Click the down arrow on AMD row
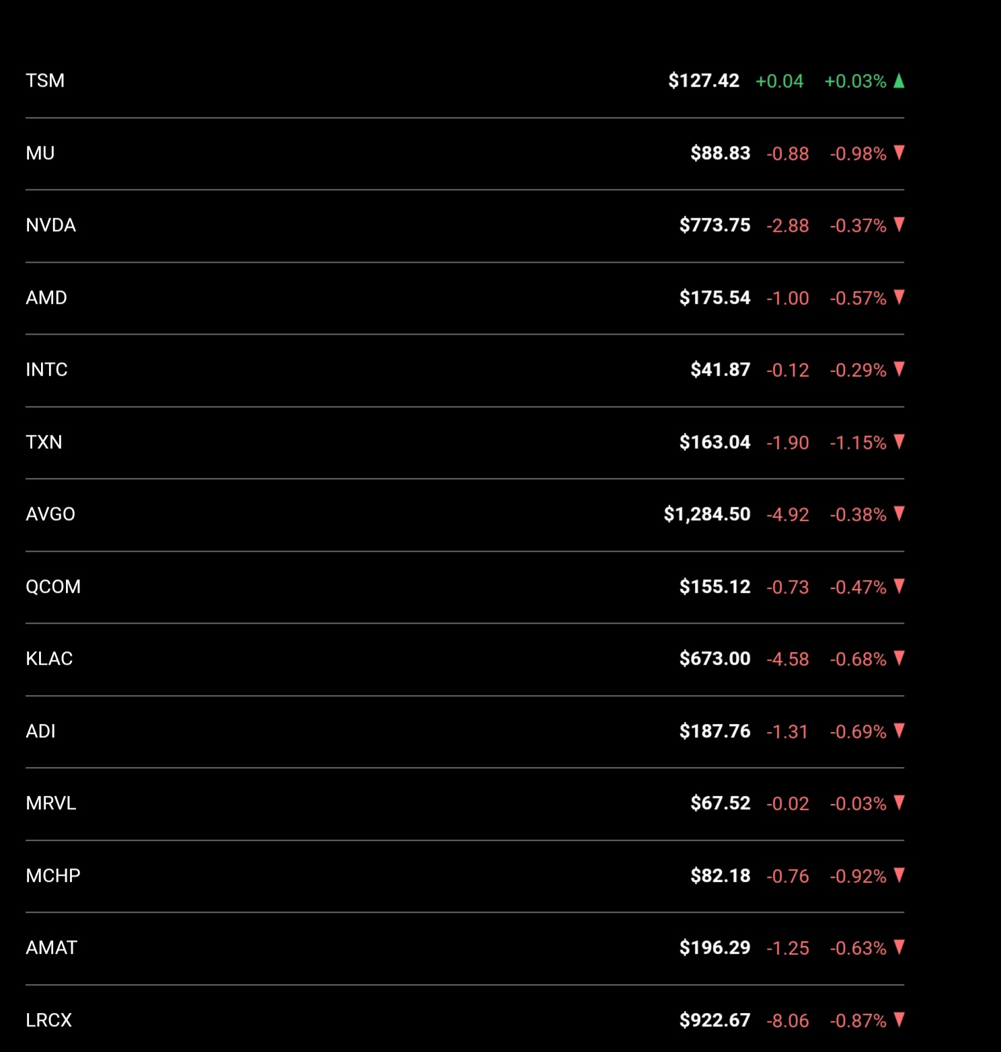 click(899, 297)
